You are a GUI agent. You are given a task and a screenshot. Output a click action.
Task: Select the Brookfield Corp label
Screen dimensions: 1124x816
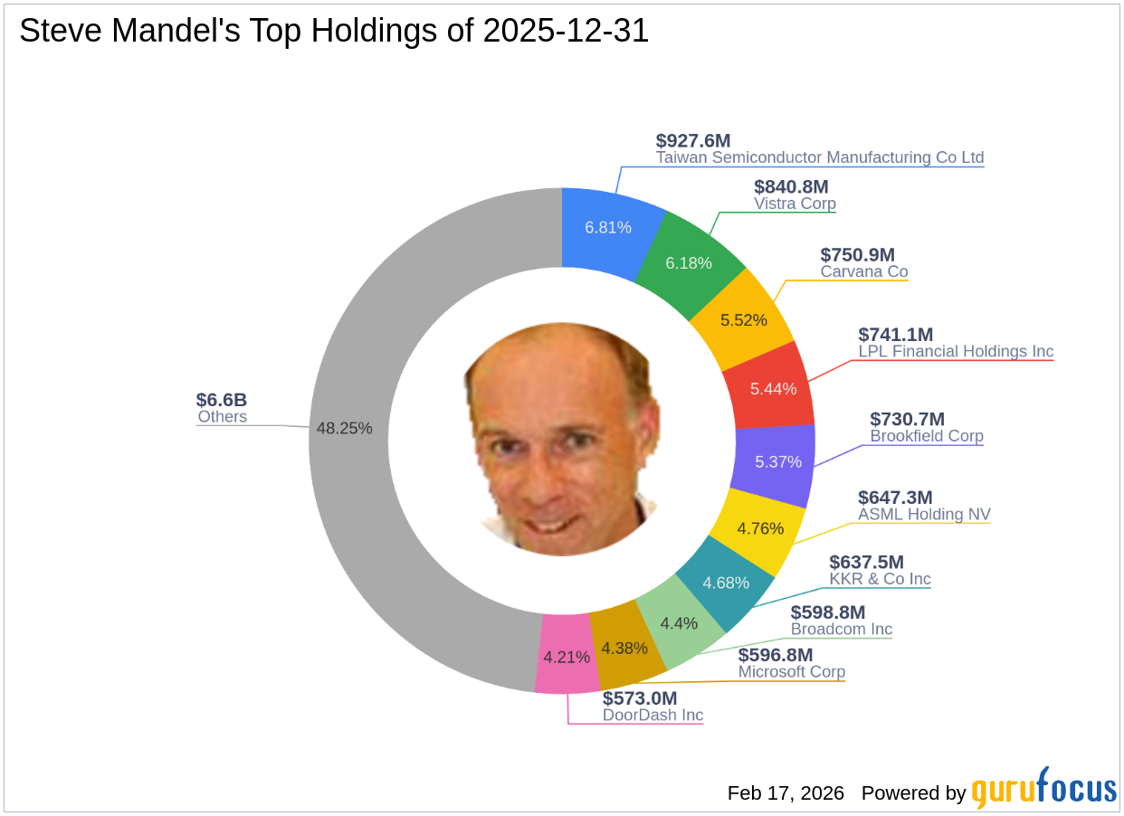click(926, 436)
